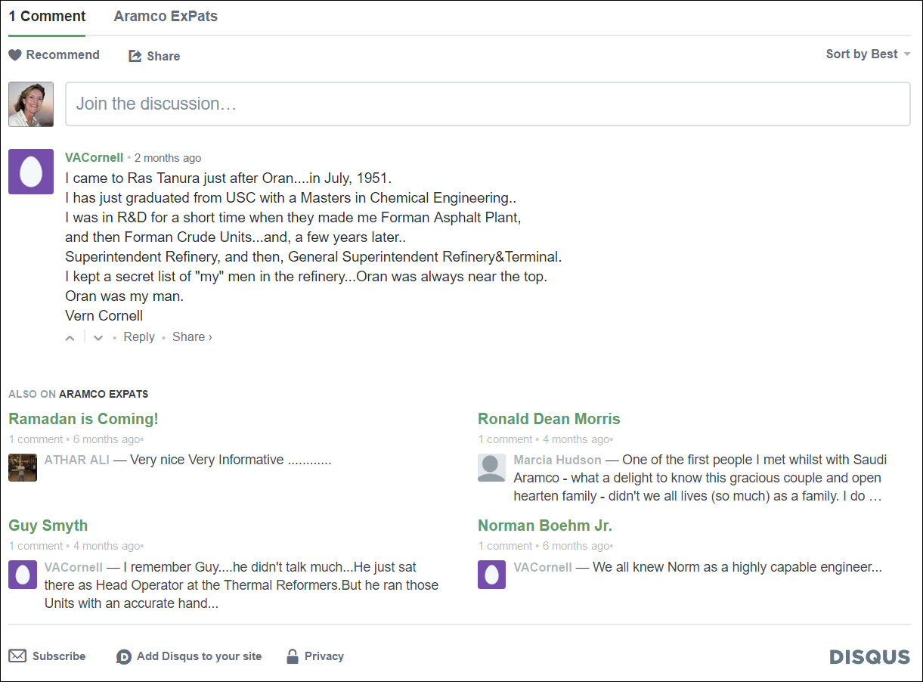
Task: Click Marcia Hudson's username
Action: [558, 460]
